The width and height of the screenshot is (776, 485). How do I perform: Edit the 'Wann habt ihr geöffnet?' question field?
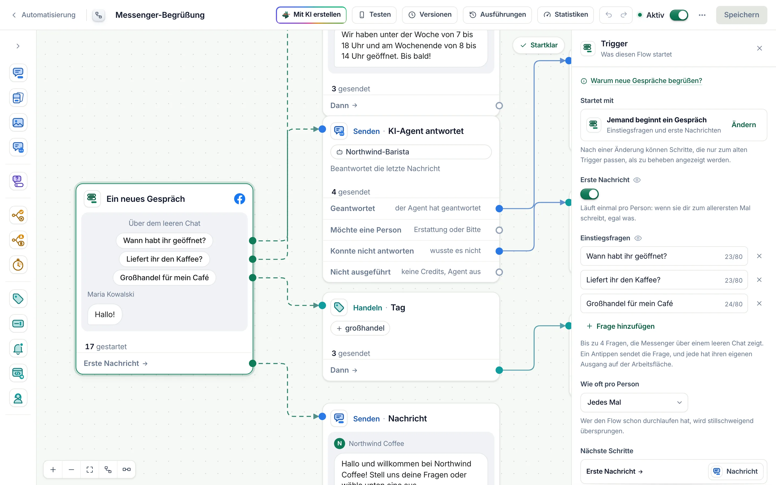(x=664, y=256)
